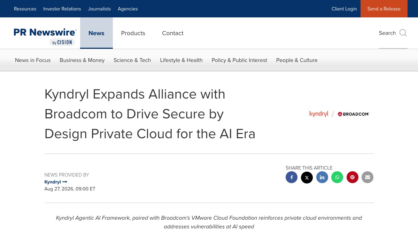Click the 'SHARE THIS ARTICLE' label
Screen dimensions: 418x235
pos(309,168)
